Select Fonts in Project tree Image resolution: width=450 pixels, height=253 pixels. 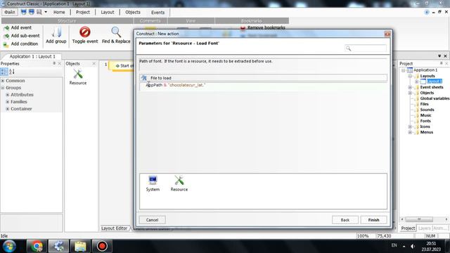[425, 121]
